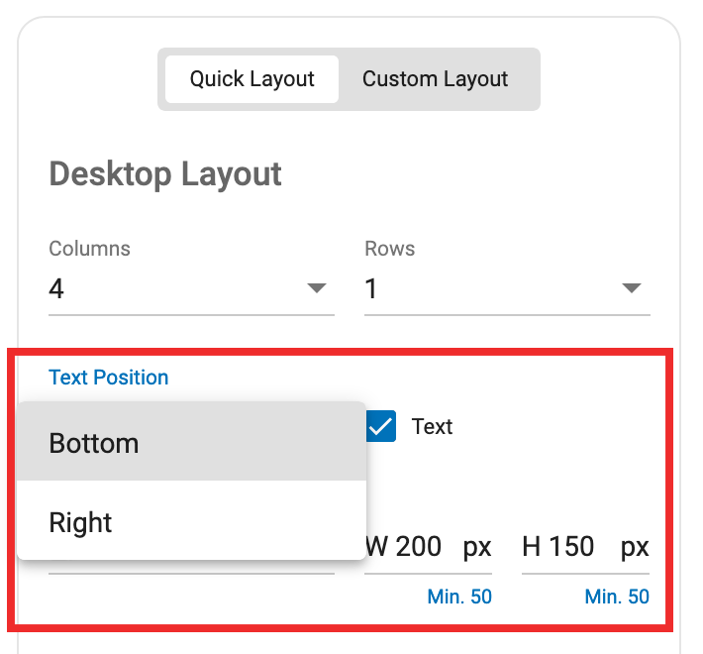703x654 pixels.
Task: Switch to the Quick Layout tab
Action: pos(251,79)
